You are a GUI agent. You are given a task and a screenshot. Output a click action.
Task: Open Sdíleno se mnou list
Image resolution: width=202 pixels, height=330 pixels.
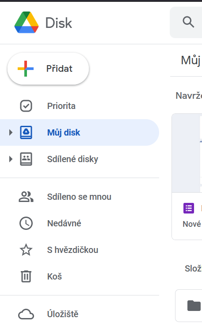pyautogui.click(x=80, y=197)
